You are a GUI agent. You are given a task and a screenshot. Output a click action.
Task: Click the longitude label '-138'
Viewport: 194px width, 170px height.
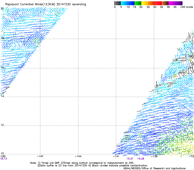[x=154, y=156]
